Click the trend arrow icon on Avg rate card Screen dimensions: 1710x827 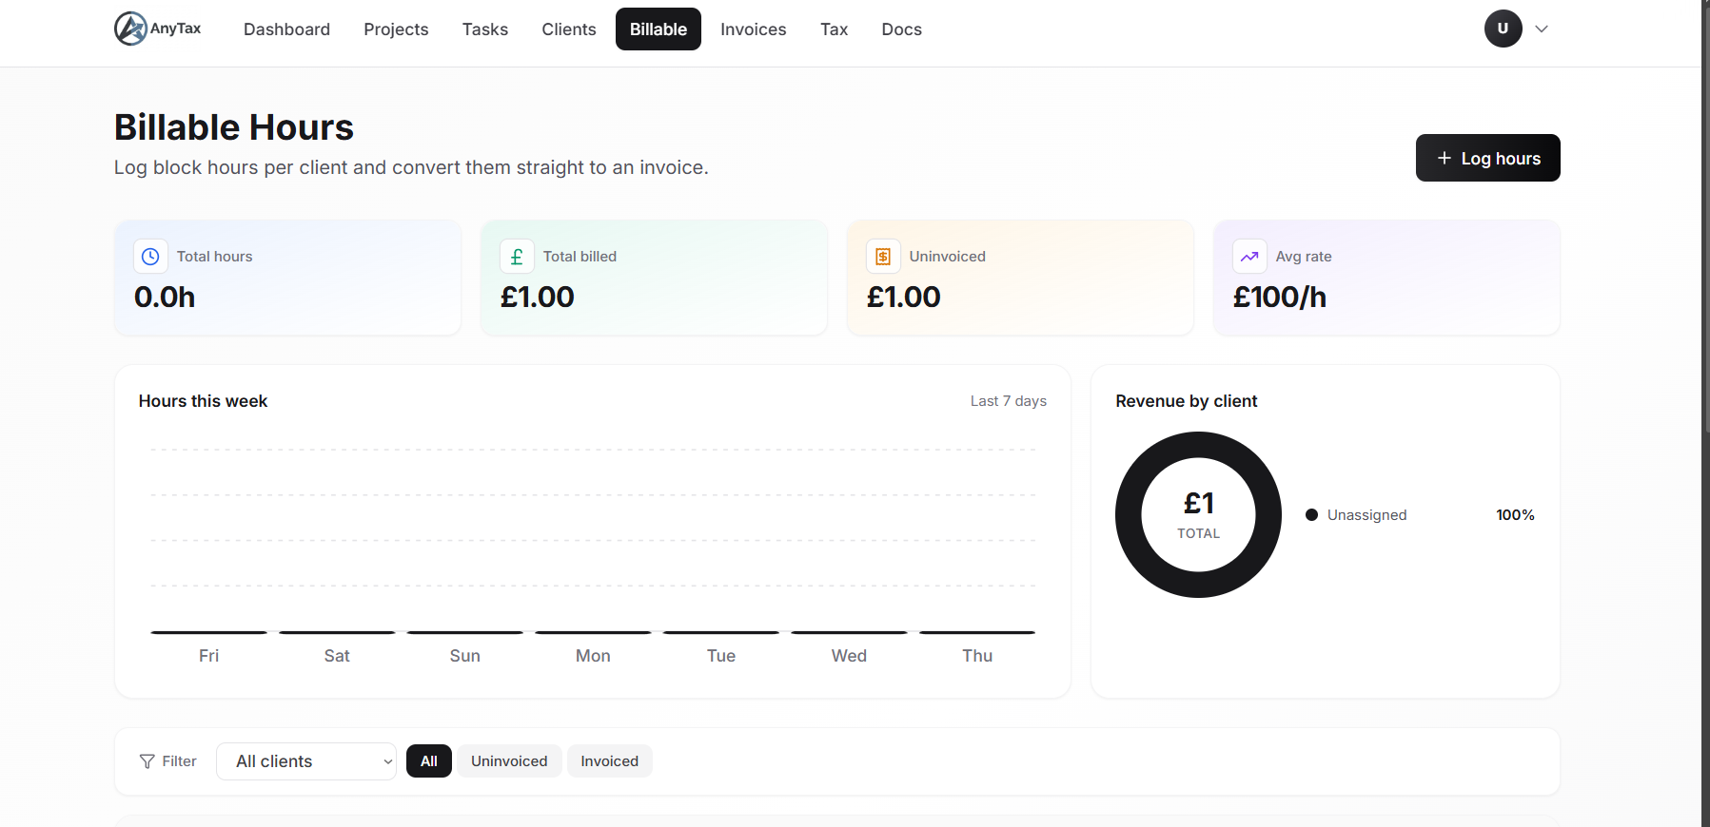1249,257
